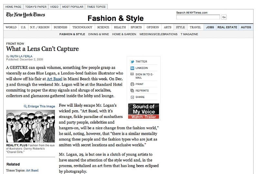This screenshot has height=174, width=269.
Task: Click the Twitter bird icon
Action: click(132, 62)
